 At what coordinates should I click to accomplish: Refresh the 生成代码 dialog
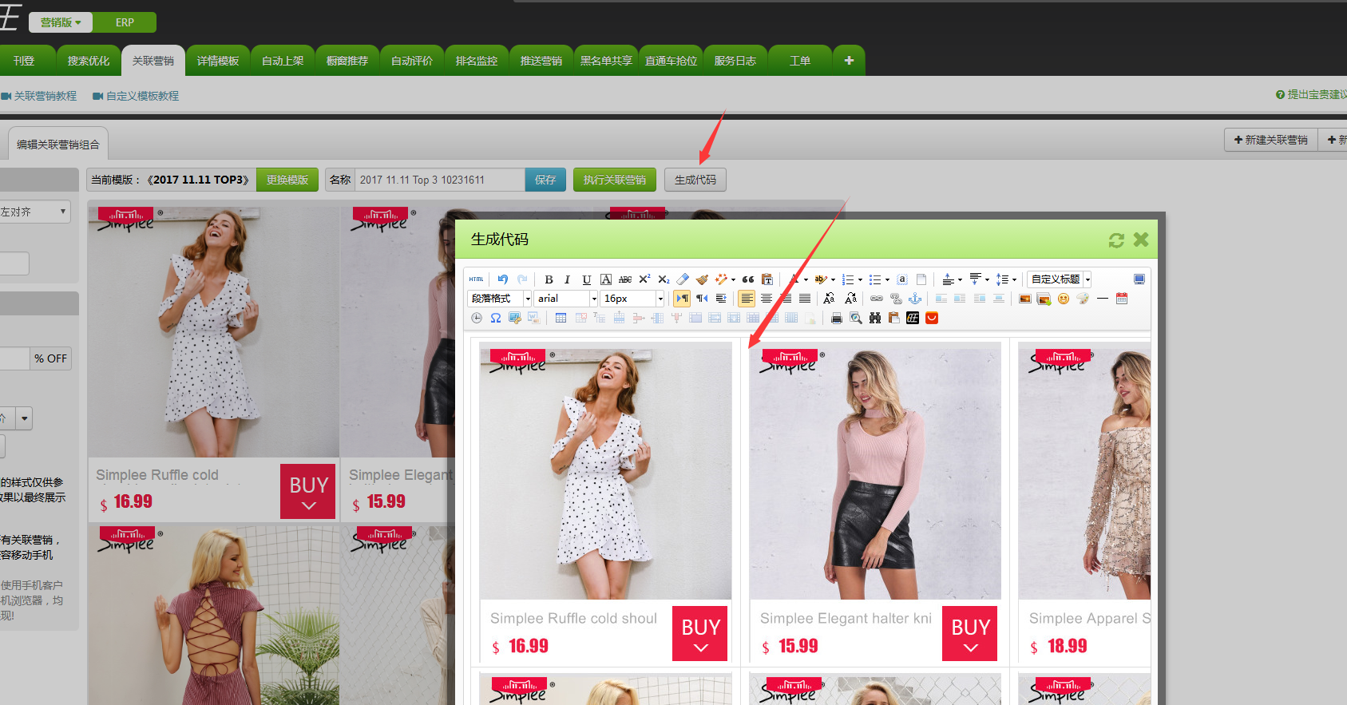(x=1116, y=240)
